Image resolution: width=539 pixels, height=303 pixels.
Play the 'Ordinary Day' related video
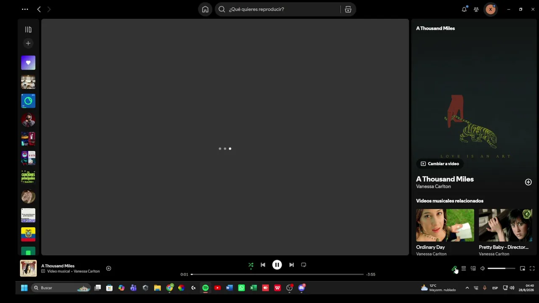445,225
